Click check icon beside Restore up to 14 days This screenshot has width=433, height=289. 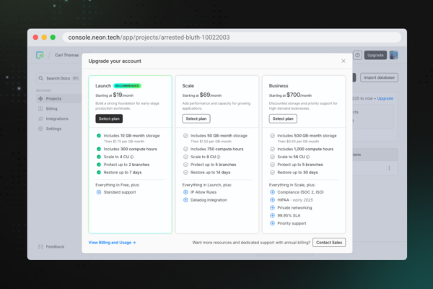tap(185, 172)
